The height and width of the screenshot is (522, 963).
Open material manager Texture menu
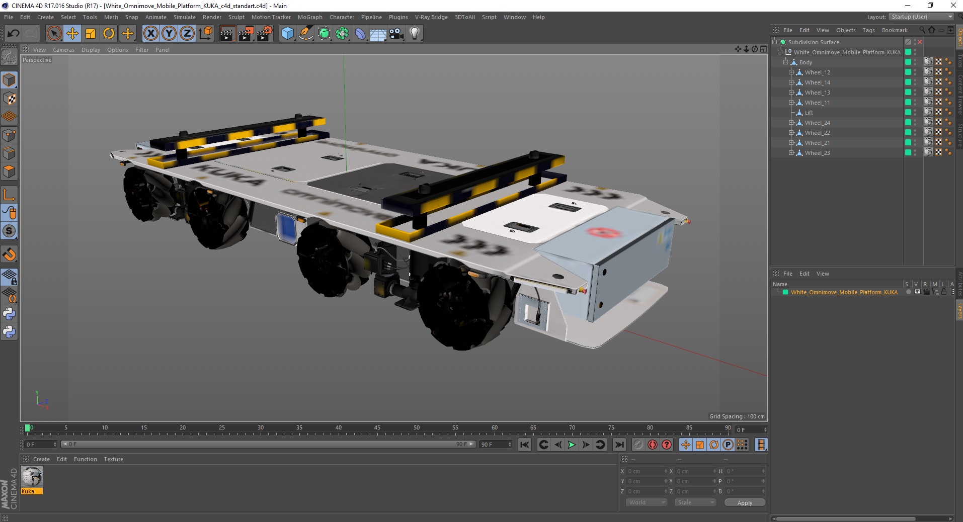[x=113, y=459]
